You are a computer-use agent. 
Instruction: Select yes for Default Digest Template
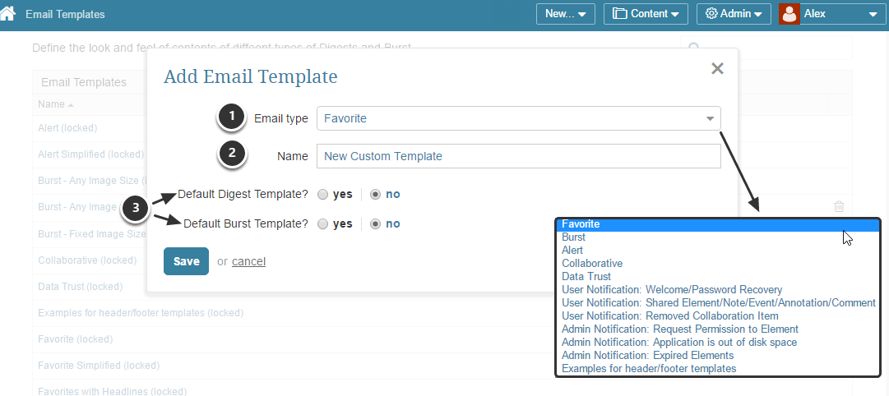[x=323, y=195]
